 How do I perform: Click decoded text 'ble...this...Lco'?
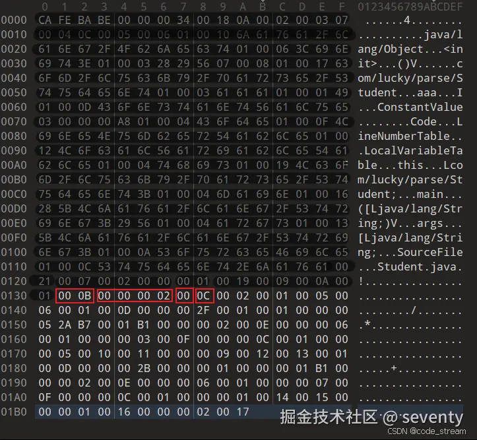(x=410, y=165)
